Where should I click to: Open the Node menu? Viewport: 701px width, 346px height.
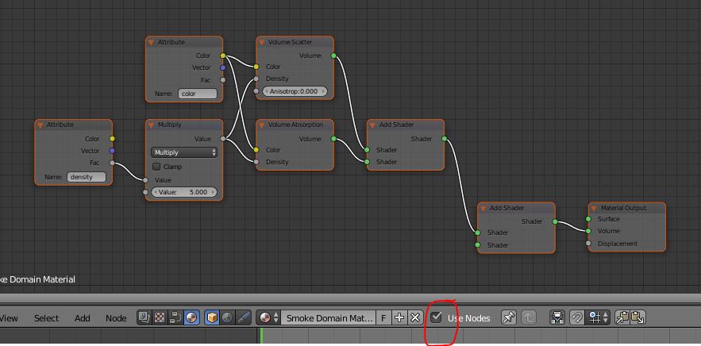point(116,318)
